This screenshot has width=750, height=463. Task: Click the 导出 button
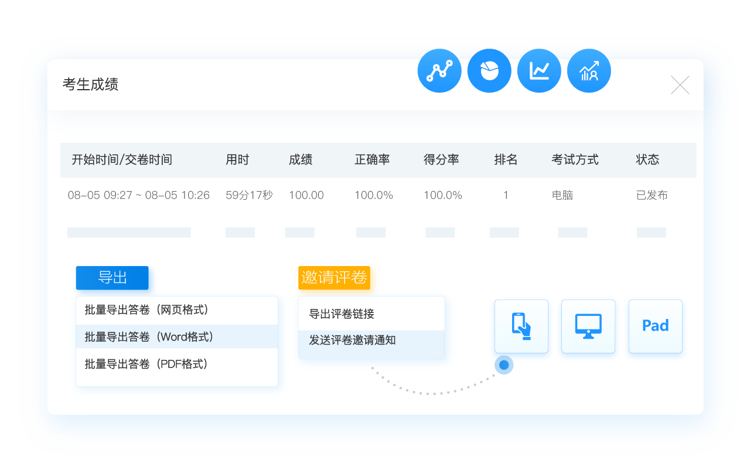[112, 278]
